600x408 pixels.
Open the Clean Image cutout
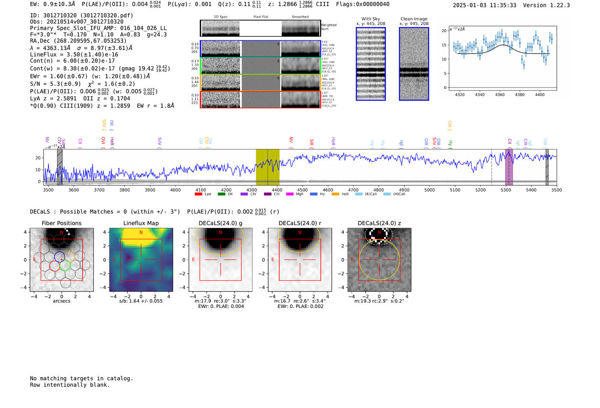[x=414, y=64]
